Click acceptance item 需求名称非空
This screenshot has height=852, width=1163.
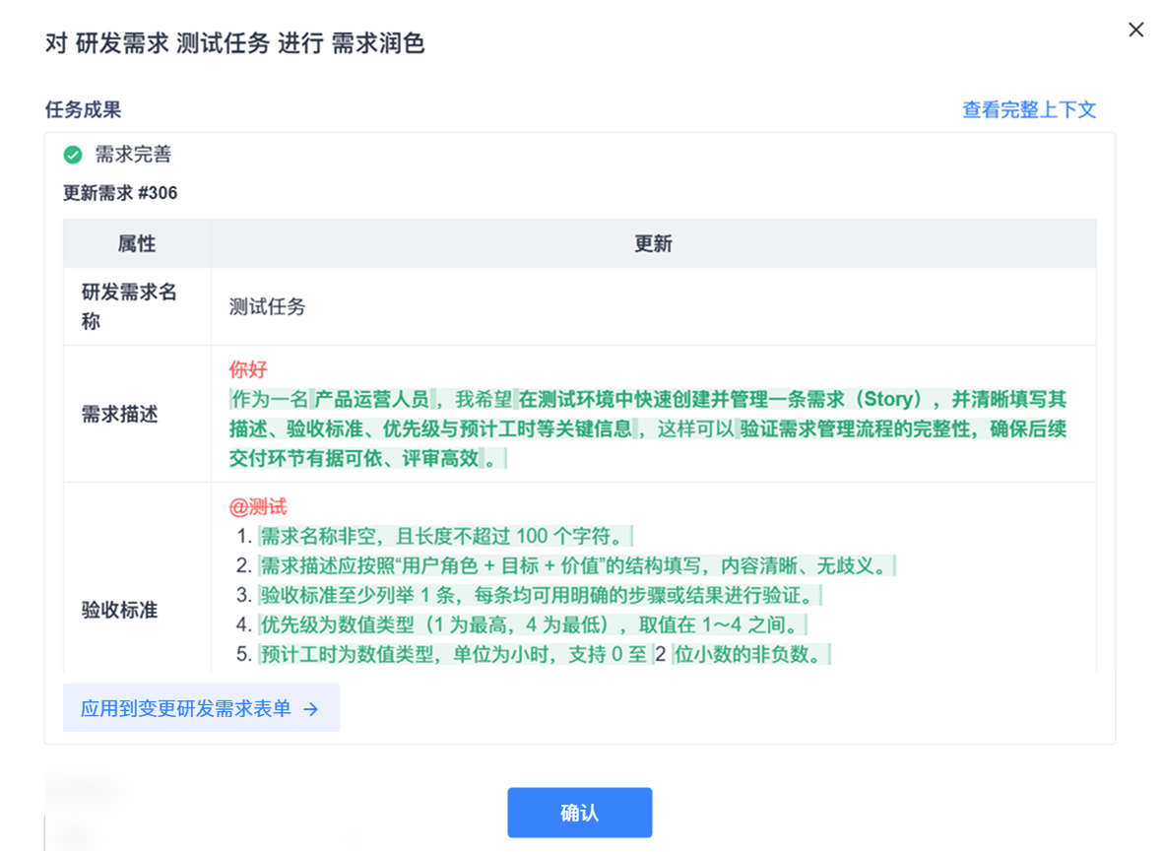(x=445, y=536)
